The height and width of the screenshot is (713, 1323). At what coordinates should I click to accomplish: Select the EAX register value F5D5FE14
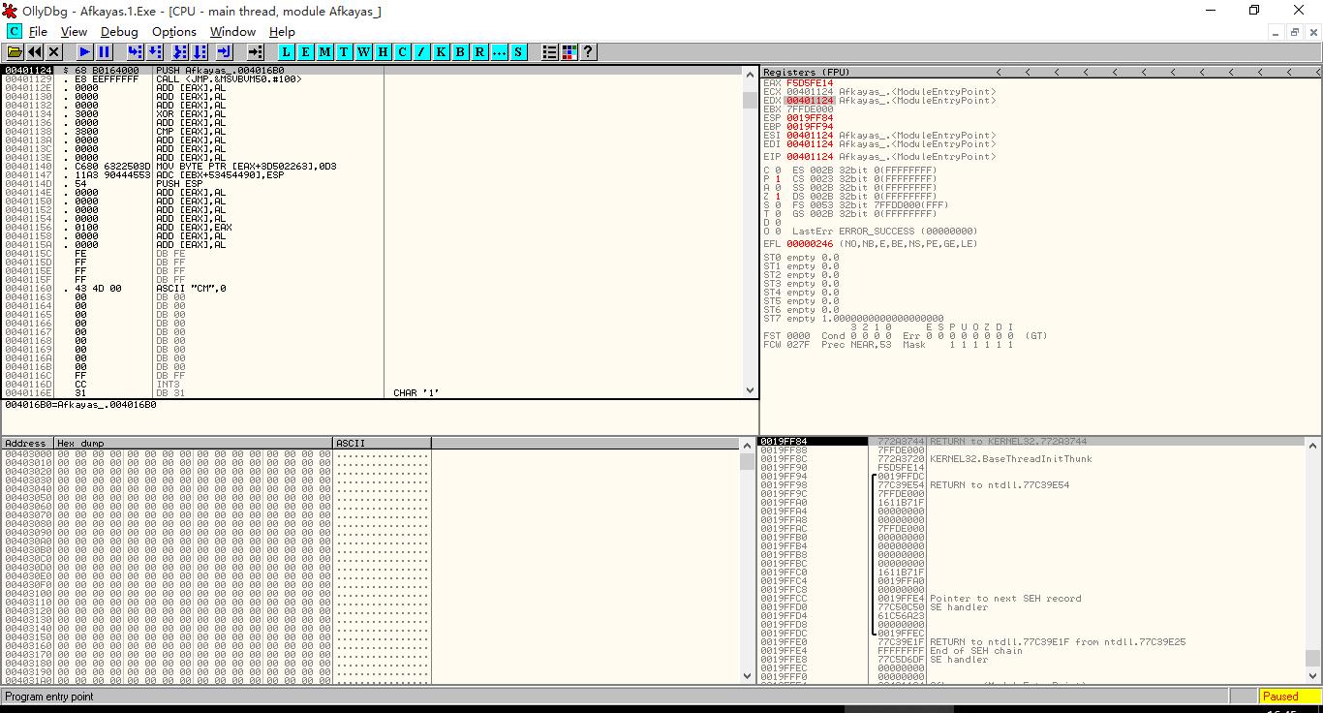pyautogui.click(x=810, y=83)
